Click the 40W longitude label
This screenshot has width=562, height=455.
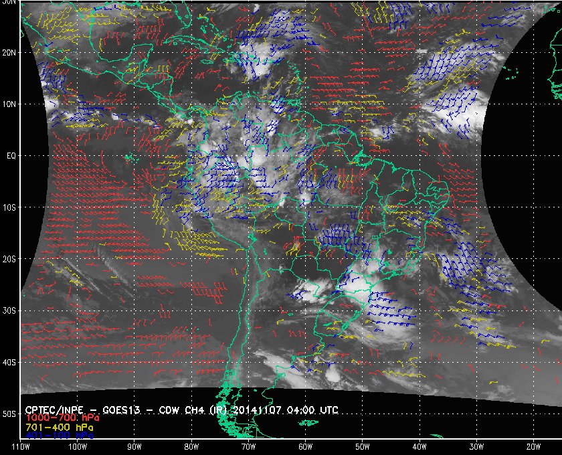point(419,447)
